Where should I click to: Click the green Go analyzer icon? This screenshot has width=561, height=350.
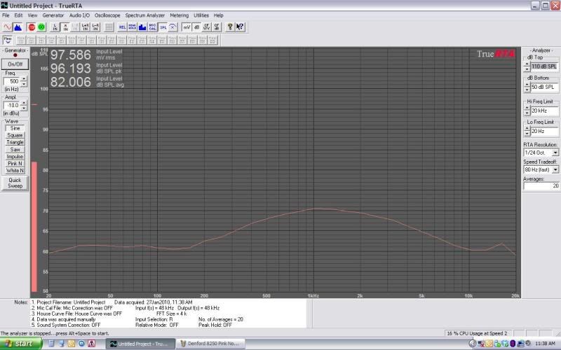tap(41, 27)
